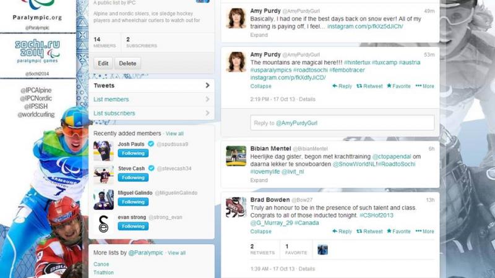This screenshot has height=278, width=495.
Task: Toggle Following for Josh Pauls
Action: 133,153
